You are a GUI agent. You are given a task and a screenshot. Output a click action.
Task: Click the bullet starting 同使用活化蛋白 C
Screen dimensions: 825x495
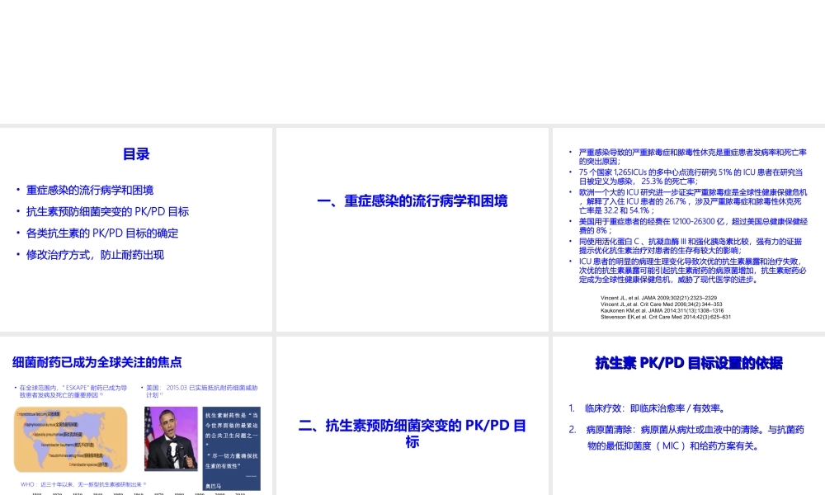[x=691, y=246]
